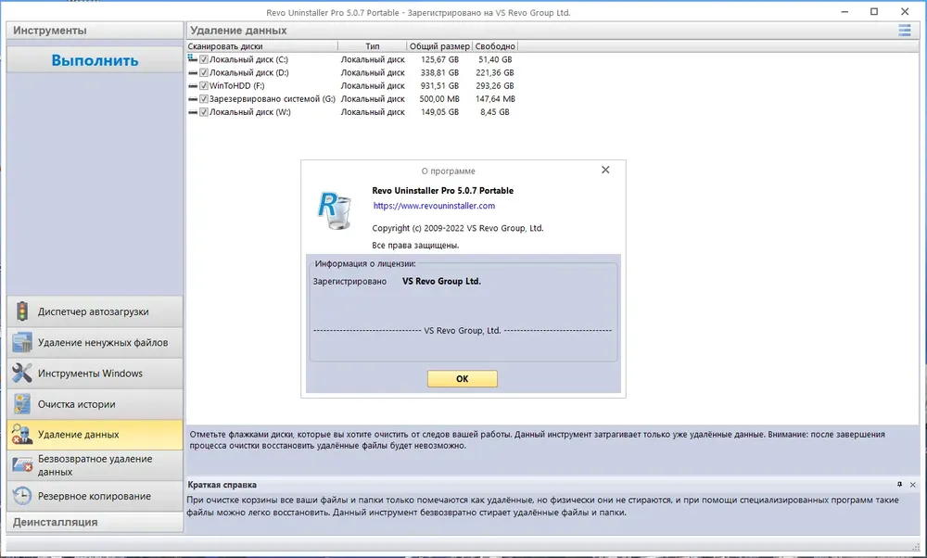Close the О программе dialog
Viewport: 927px width, 558px height.
pyautogui.click(x=605, y=170)
